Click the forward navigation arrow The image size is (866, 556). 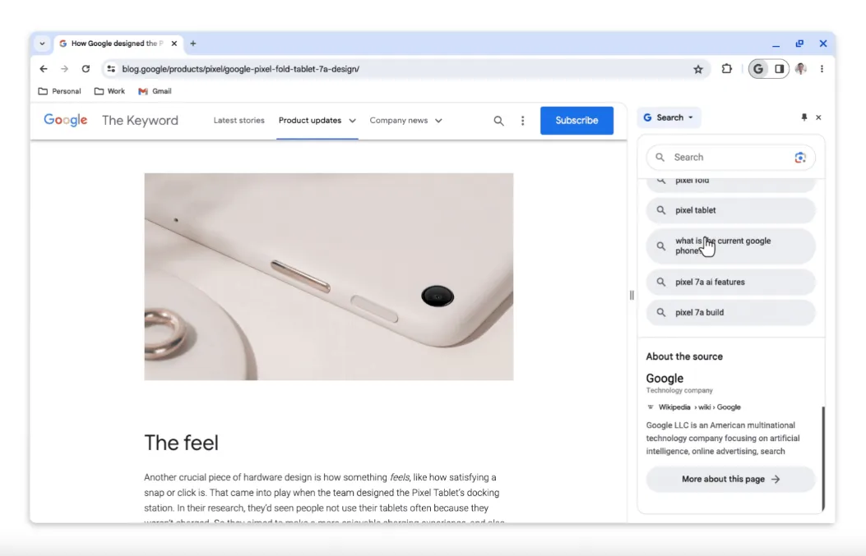65,69
